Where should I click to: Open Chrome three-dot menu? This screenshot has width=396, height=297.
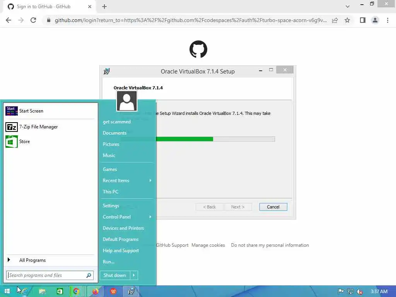tap(387, 20)
